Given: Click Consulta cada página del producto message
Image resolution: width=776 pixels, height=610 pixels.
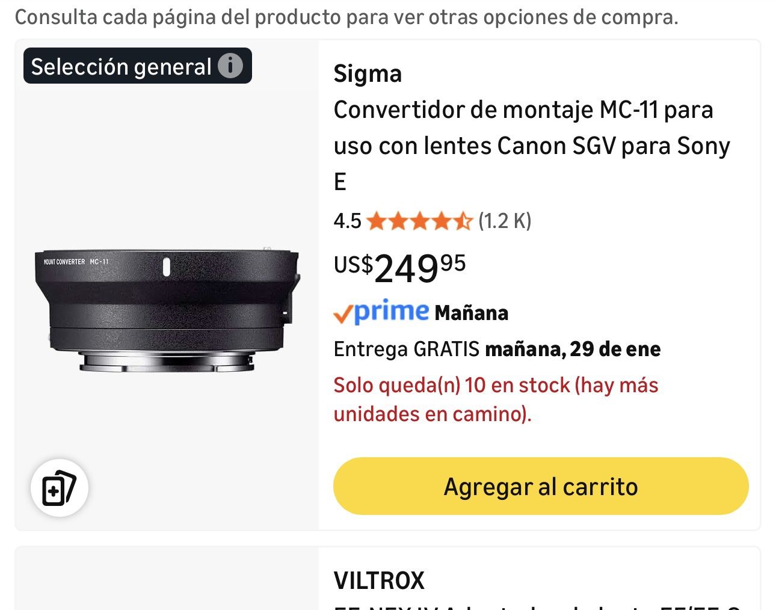Looking at the screenshot, I should tap(348, 17).
